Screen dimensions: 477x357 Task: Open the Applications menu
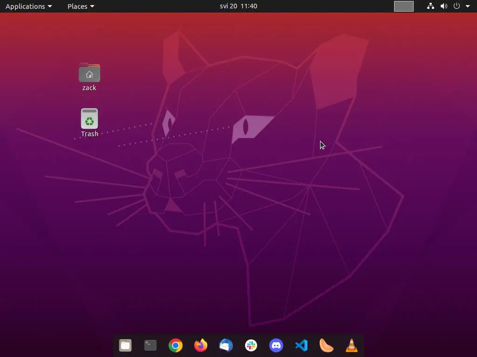(28, 6)
